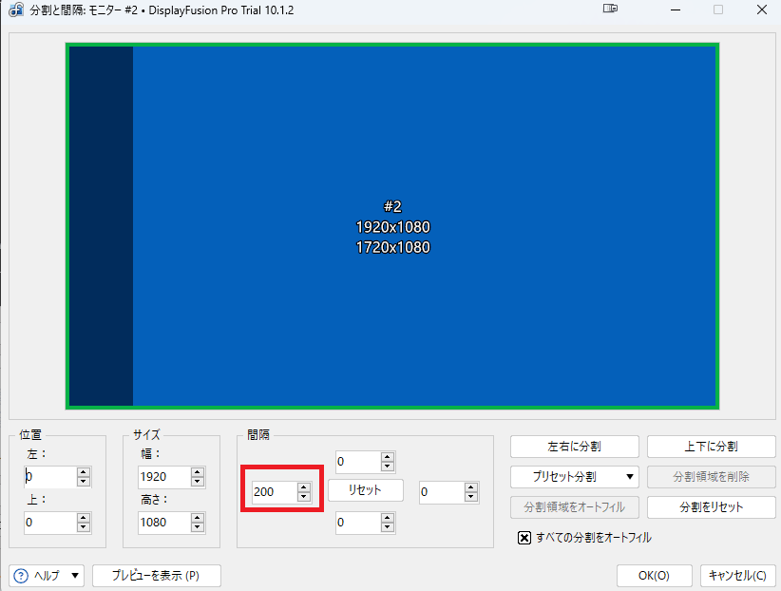Increase the 左 position value with up arrow
The width and height of the screenshot is (781, 591).
coord(84,472)
